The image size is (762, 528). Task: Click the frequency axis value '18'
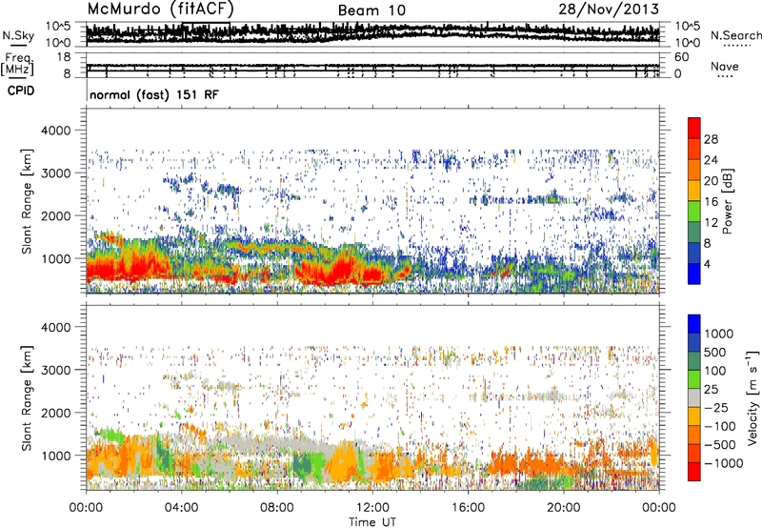pos(64,57)
